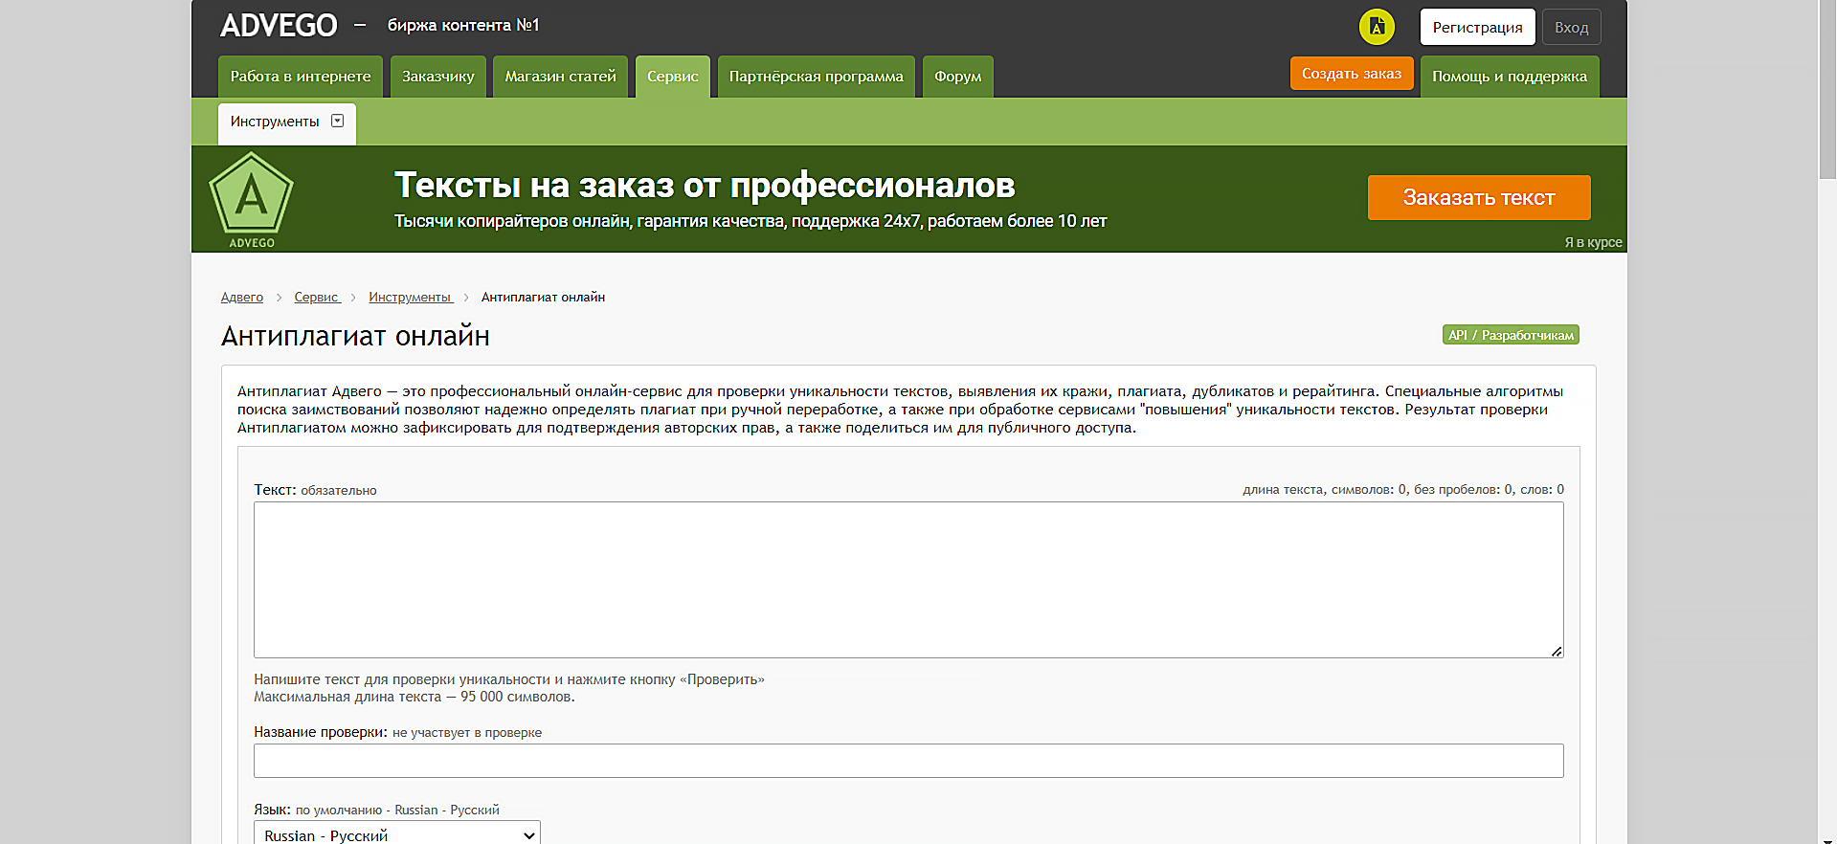Follow the Инструменты breadcrumb link

coord(411,297)
